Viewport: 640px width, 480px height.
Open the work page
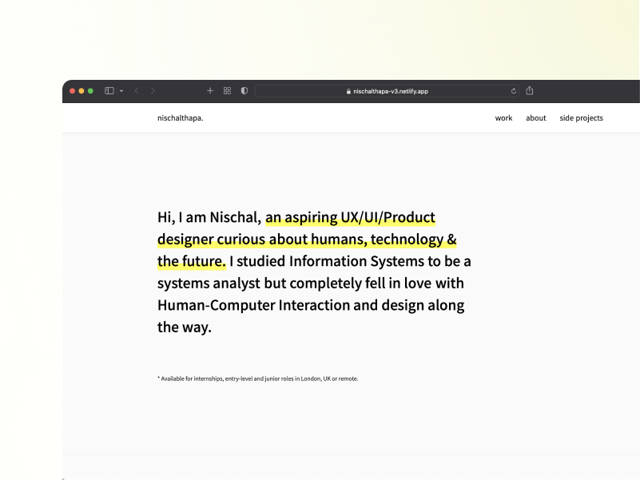[503, 118]
